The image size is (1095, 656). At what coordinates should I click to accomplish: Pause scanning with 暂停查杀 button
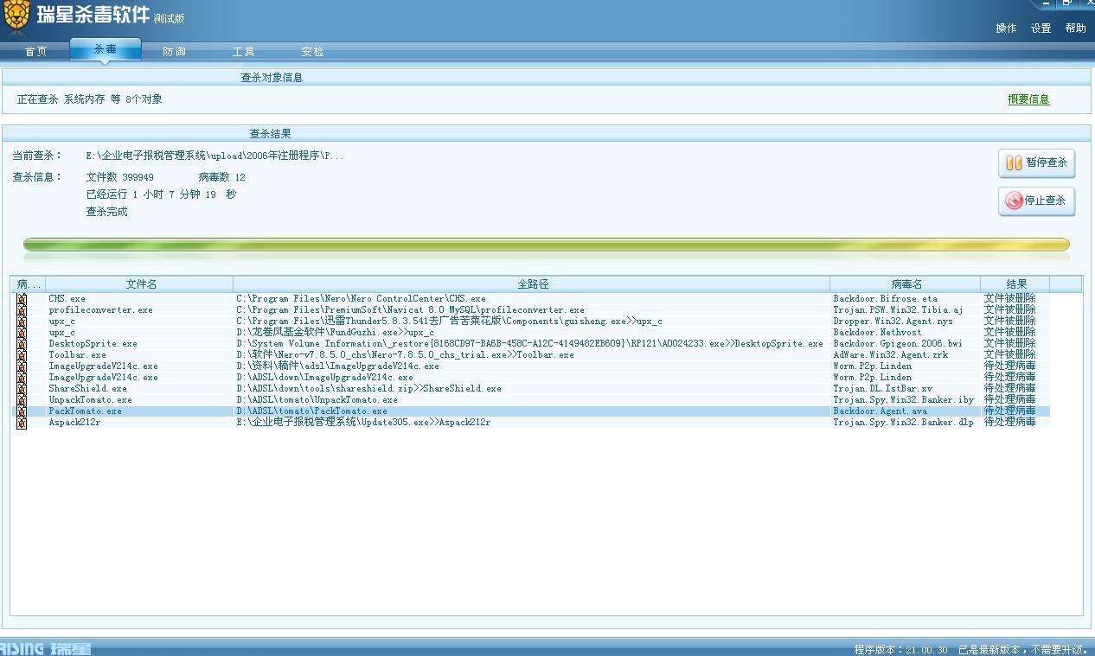coord(1036,162)
